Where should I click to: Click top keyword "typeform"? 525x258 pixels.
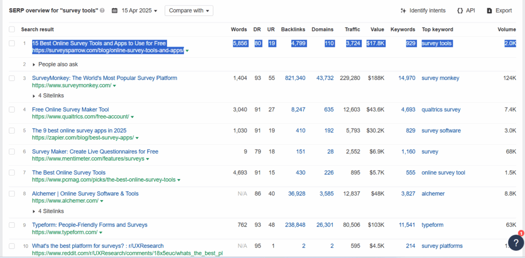coord(433,225)
